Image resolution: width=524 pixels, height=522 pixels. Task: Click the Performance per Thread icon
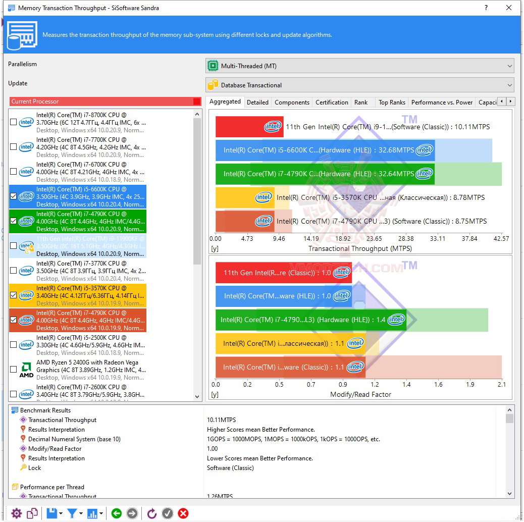point(15,487)
